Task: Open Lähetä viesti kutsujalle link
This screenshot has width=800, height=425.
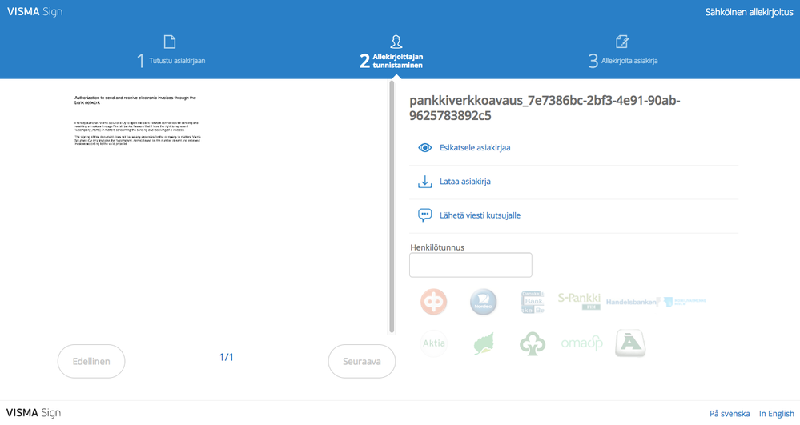Action: (480, 215)
